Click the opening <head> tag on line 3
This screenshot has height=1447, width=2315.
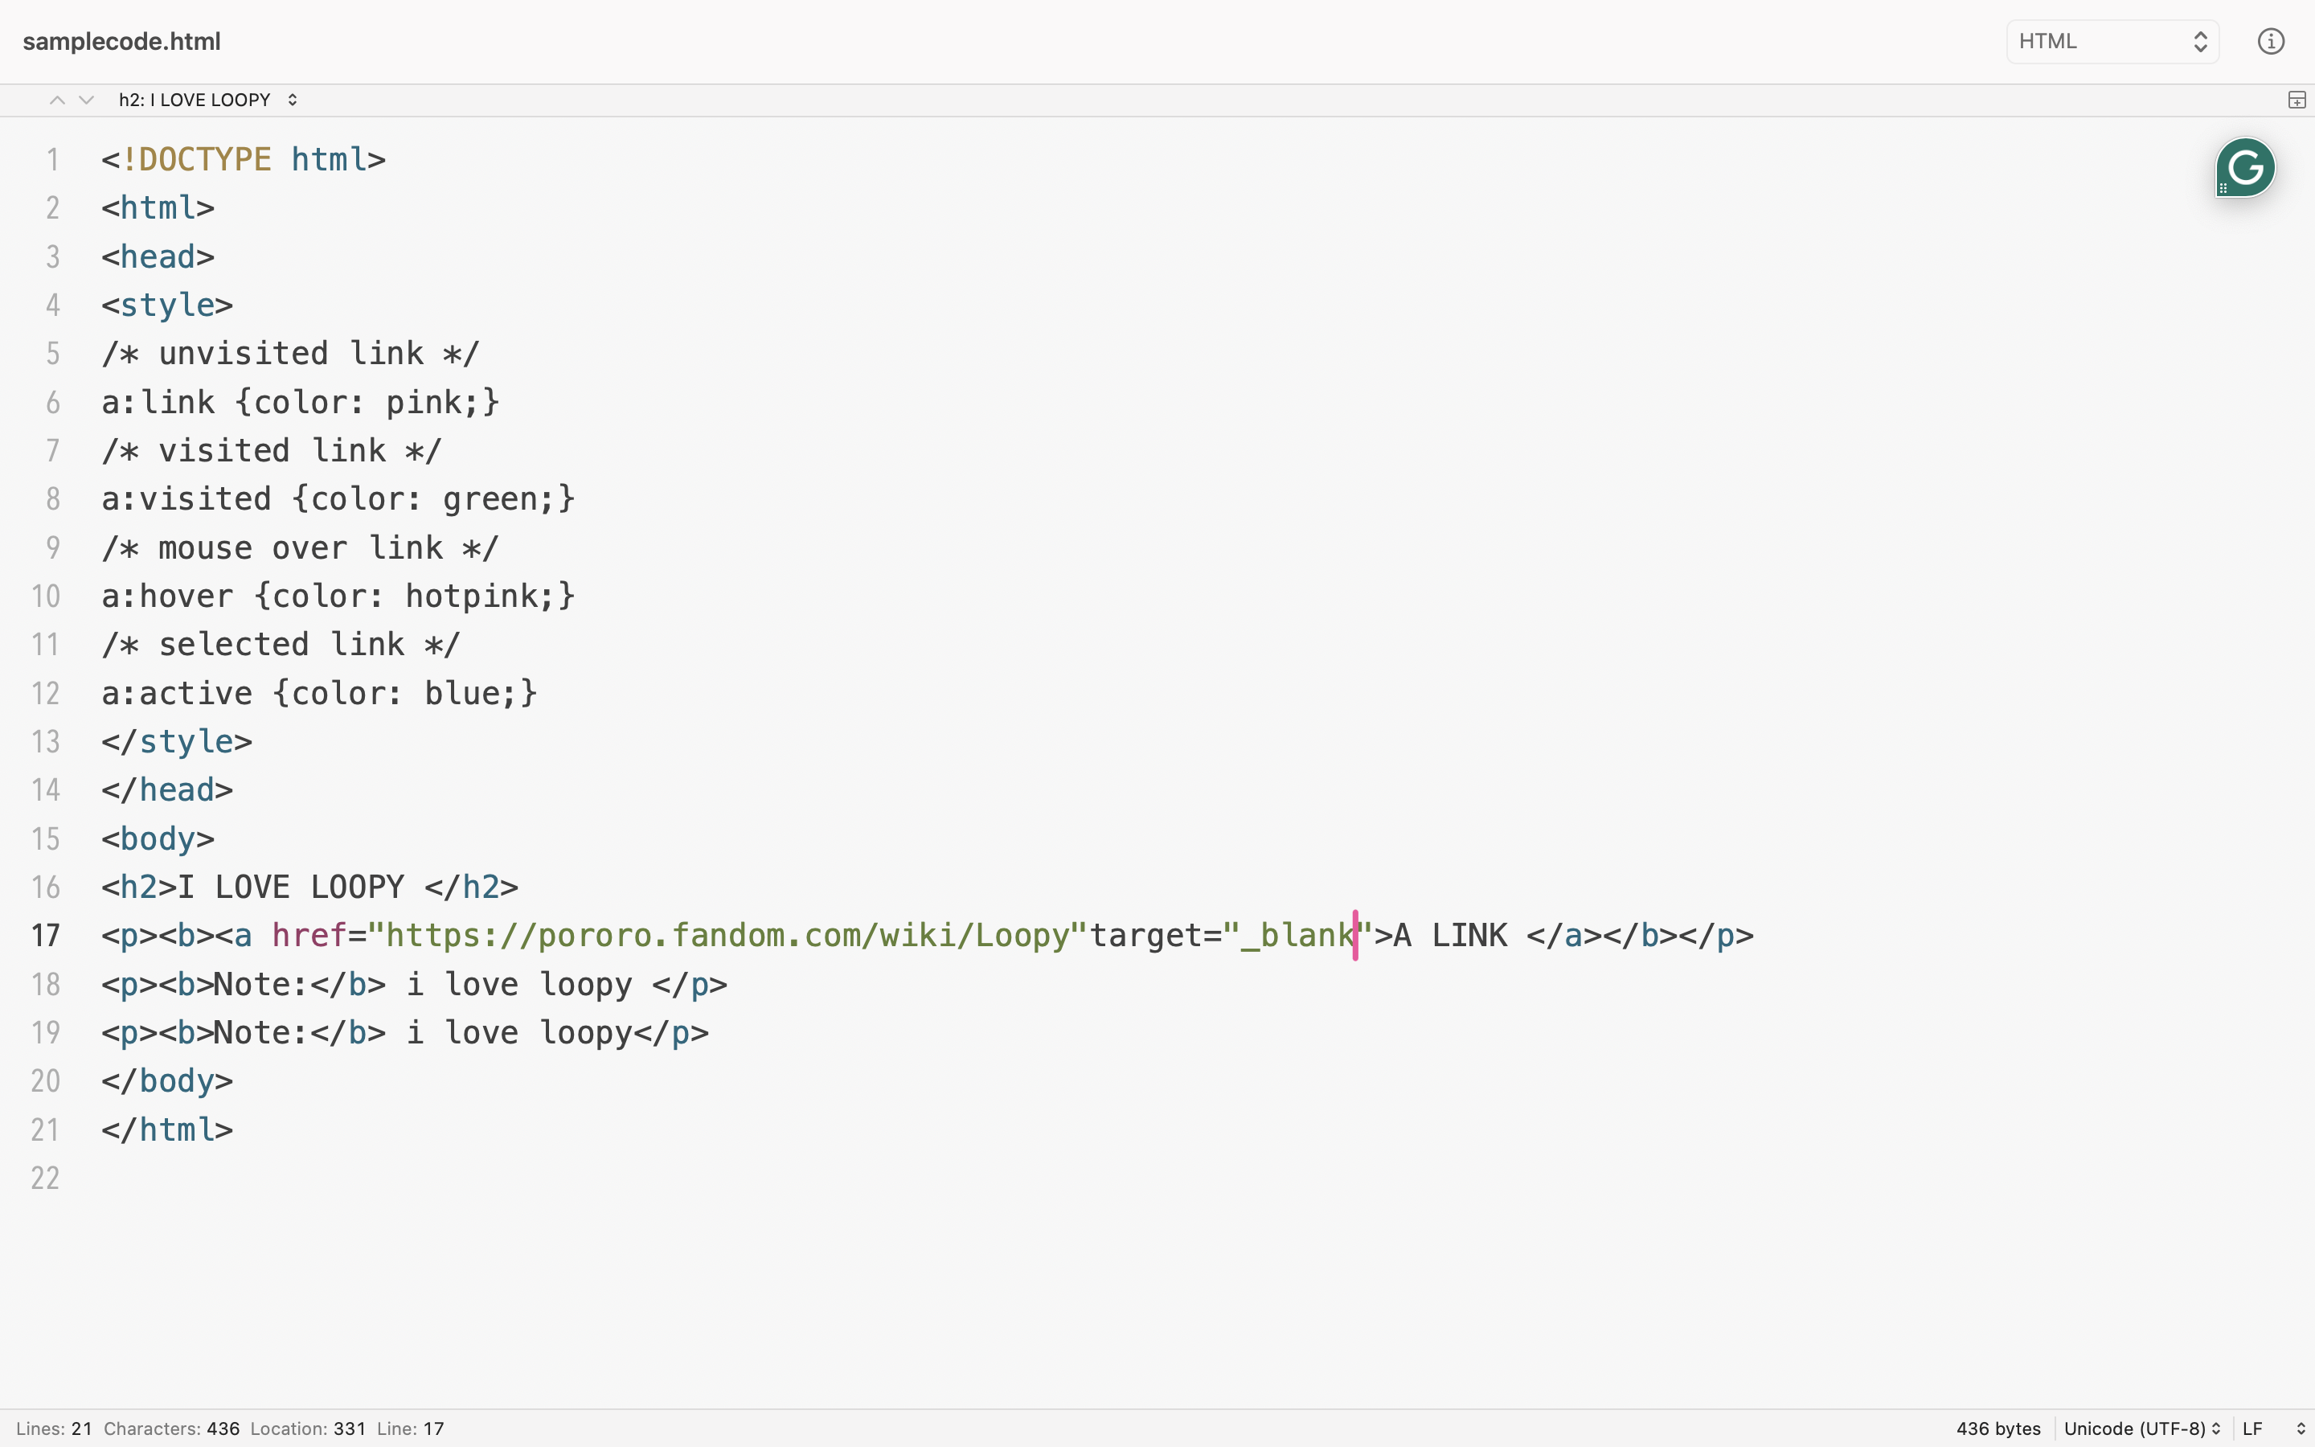(x=158, y=256)
